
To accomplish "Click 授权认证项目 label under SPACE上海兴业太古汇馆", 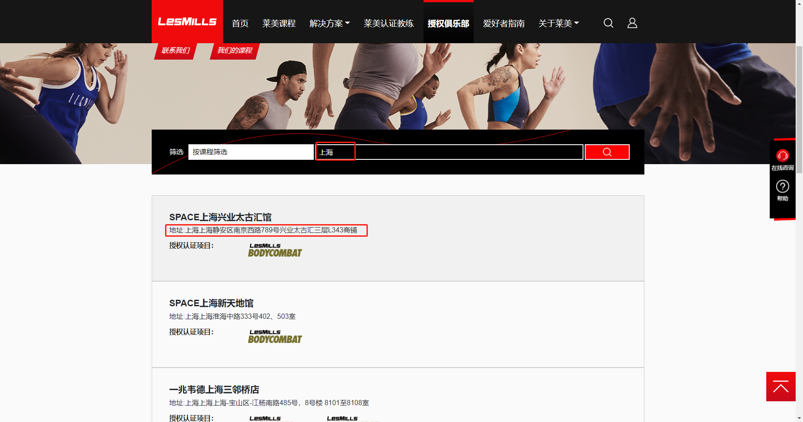I will tap(191, 245).
